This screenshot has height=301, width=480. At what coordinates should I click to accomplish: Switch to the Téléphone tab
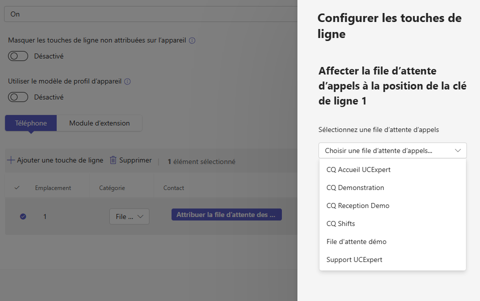(31, 123)
